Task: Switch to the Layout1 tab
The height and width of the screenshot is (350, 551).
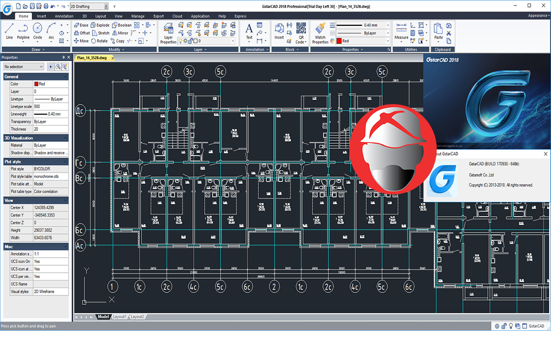Action: 119,317
